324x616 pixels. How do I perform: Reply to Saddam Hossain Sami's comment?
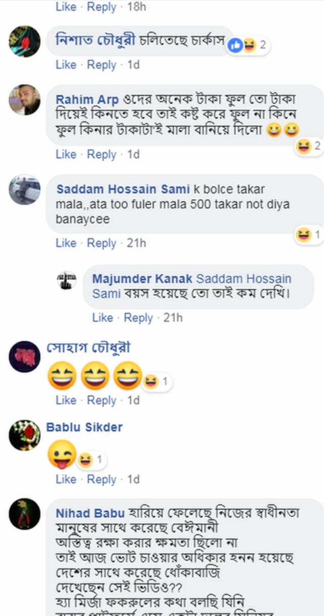click(102, 243)
